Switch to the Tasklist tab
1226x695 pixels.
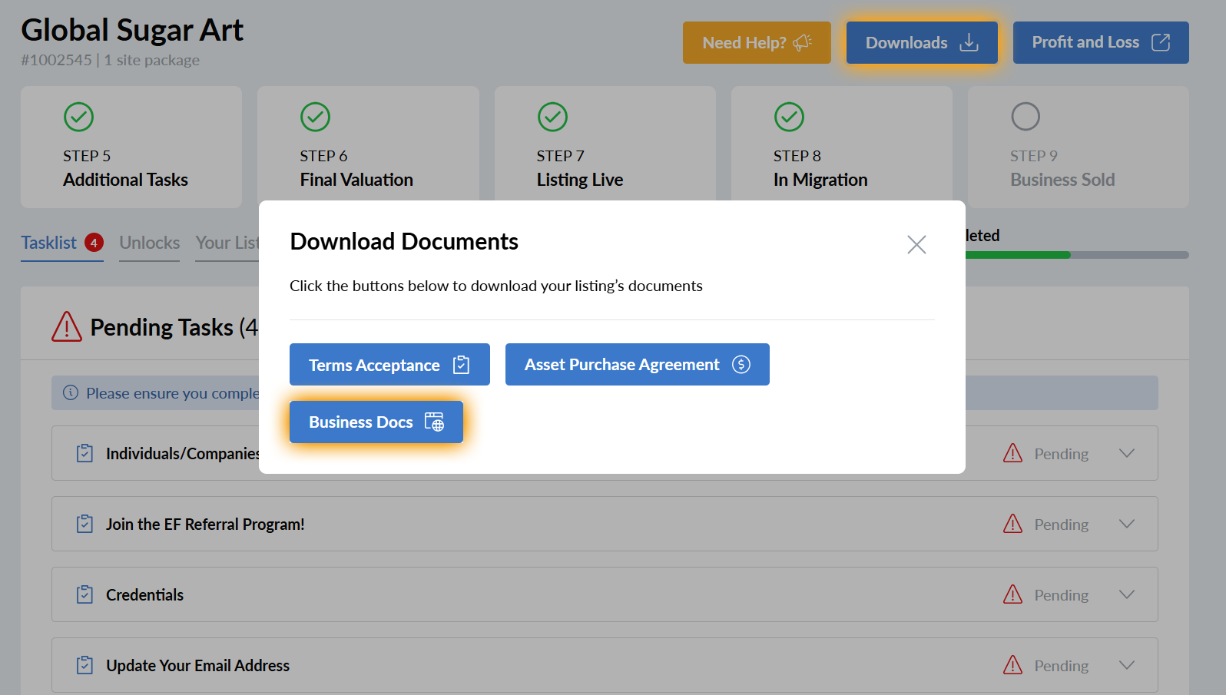click(49, 243)
